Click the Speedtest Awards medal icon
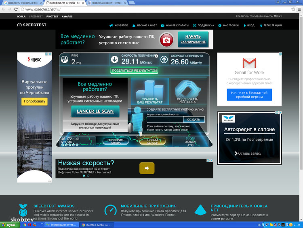The image size is (303, 228). (23, 211)
